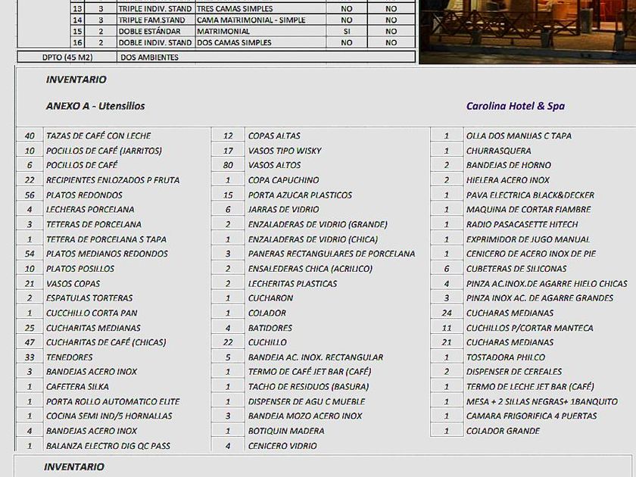Viewport: 636px width, 477px height.
Task: Select the 'CUCHARON' cell
Action: tap(270, 298)
